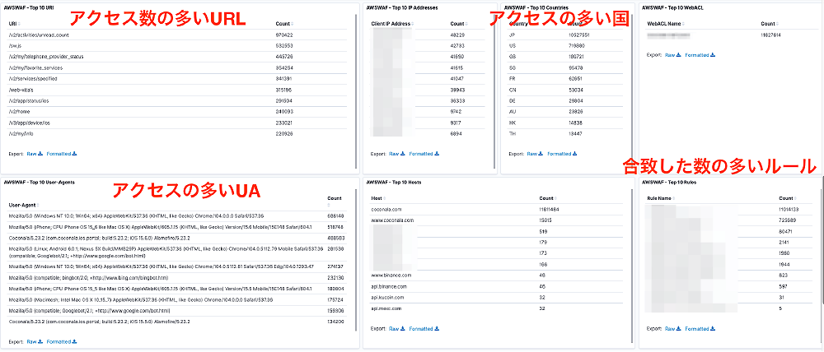Click the AU country row
This screenshot has height=352, width=824.
click(565, 112)
